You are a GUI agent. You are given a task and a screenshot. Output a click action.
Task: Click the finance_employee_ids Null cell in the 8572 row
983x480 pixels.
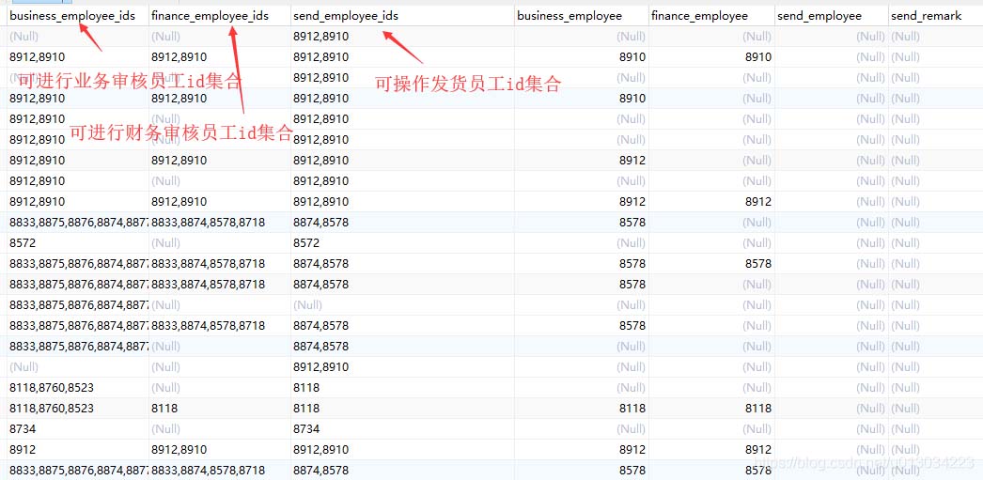coord(220,243)
